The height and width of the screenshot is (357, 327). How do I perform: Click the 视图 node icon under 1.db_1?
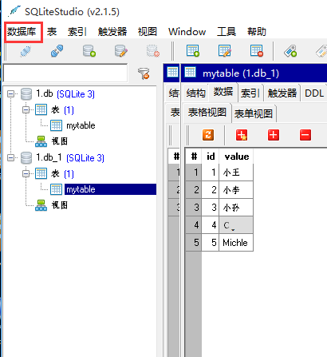point(41,205)
